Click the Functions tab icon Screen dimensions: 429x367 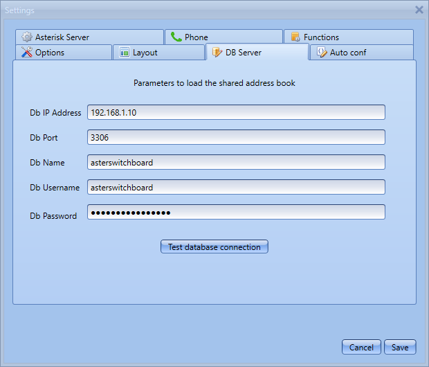tap(295, 37)
